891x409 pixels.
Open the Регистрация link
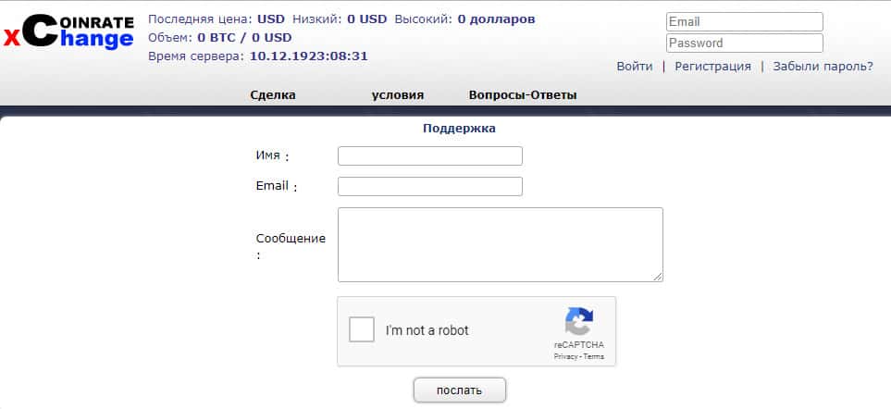[712, 67]
